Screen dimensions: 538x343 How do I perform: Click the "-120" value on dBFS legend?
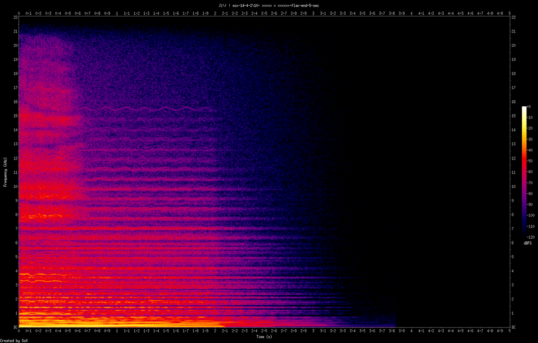tap(531, 237)
